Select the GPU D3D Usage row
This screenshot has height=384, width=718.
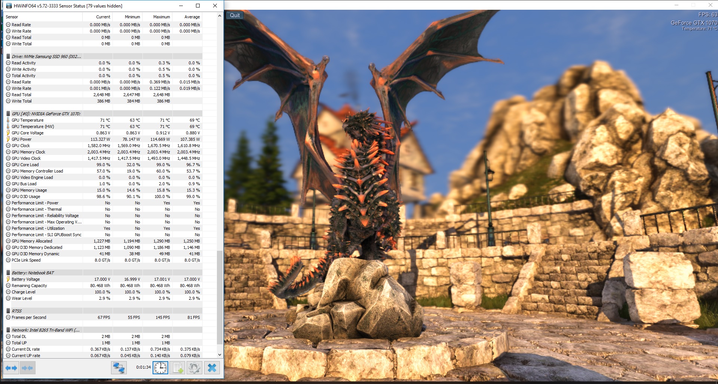tap(103, 196)
